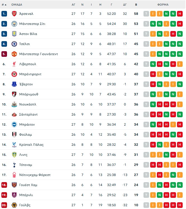Viewport: 186px width, 209px height.
Task: Click Liverpool's last orange I form badge
Action: point(180,64)
